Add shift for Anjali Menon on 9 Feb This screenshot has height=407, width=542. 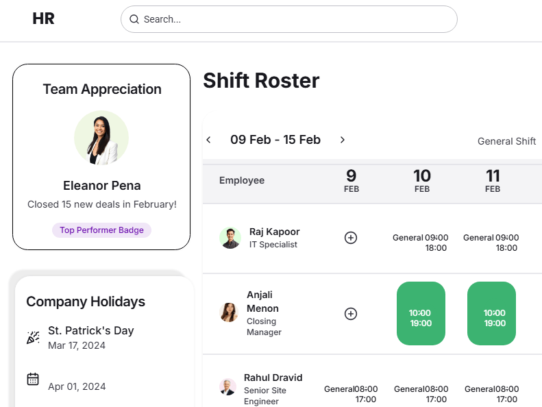(x=351, y=314)
